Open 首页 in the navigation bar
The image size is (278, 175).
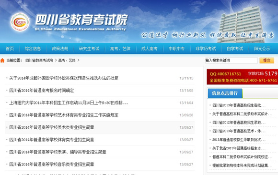point(10,49)
